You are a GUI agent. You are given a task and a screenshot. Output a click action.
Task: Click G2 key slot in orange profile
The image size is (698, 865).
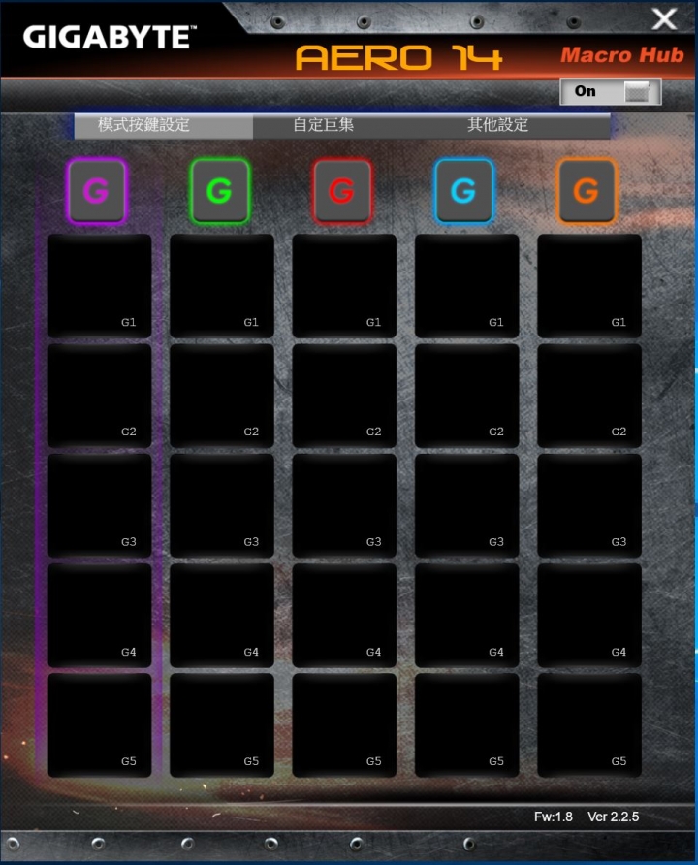pyautogui.click(x=589, y=396)
